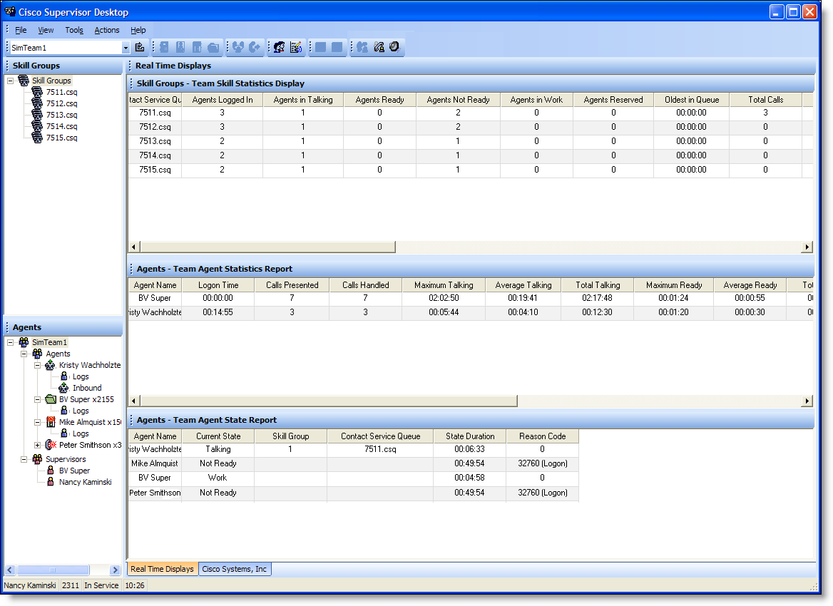
Task: Click the State Duration column header
Action: tap(470, 436)
